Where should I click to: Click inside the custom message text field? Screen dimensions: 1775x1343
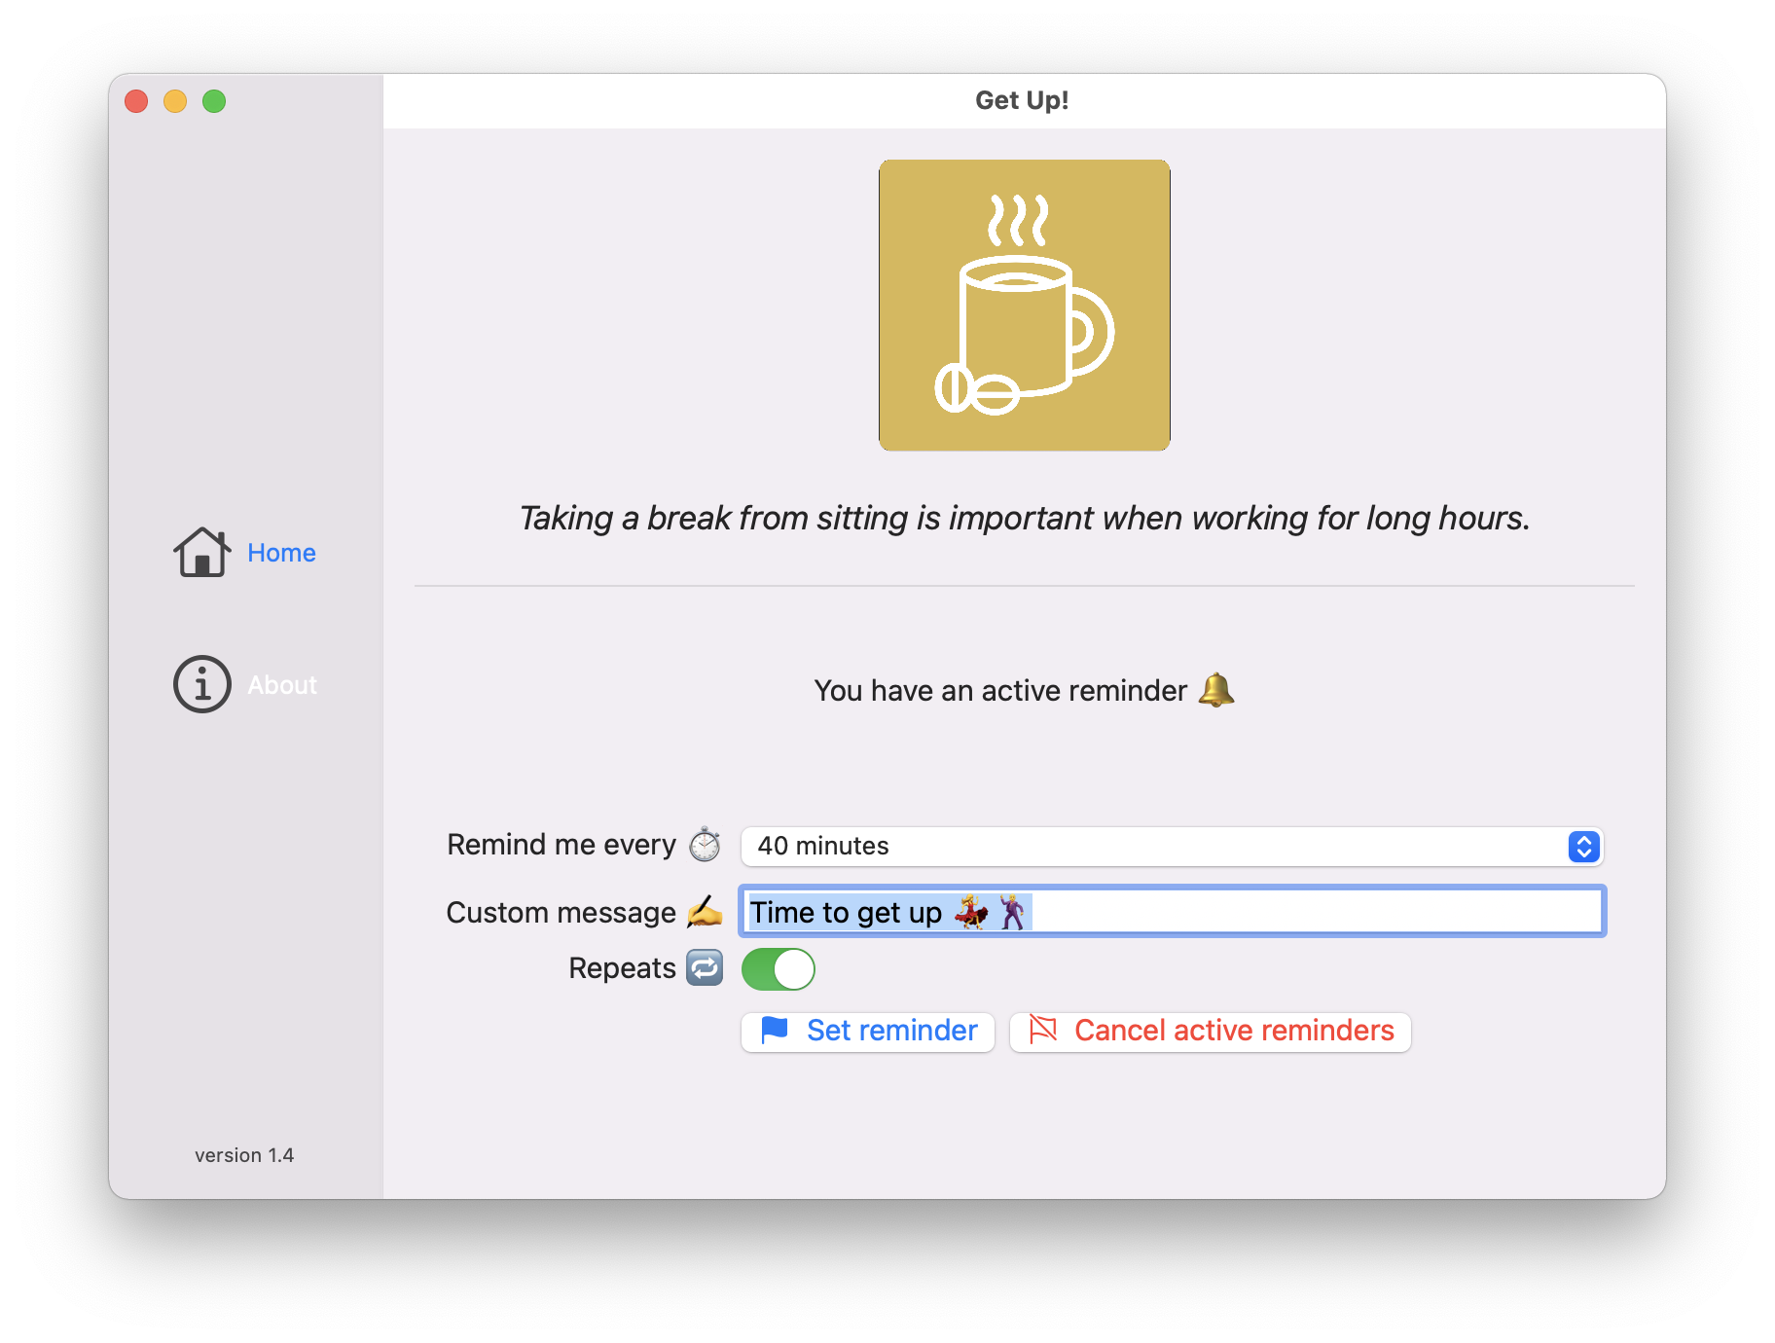(1168, 912)
